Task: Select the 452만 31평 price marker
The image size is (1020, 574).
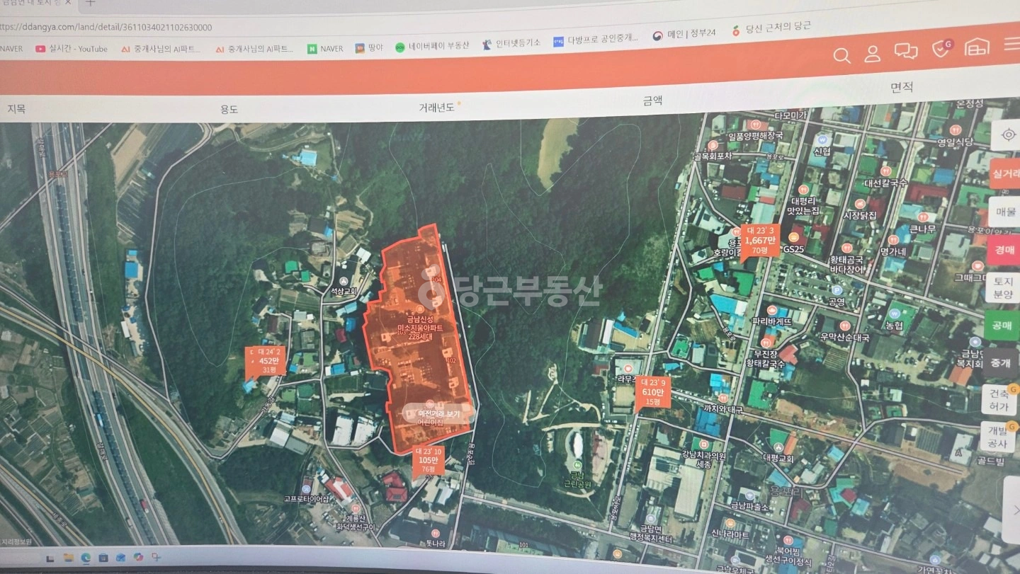Action: point(269,361)
